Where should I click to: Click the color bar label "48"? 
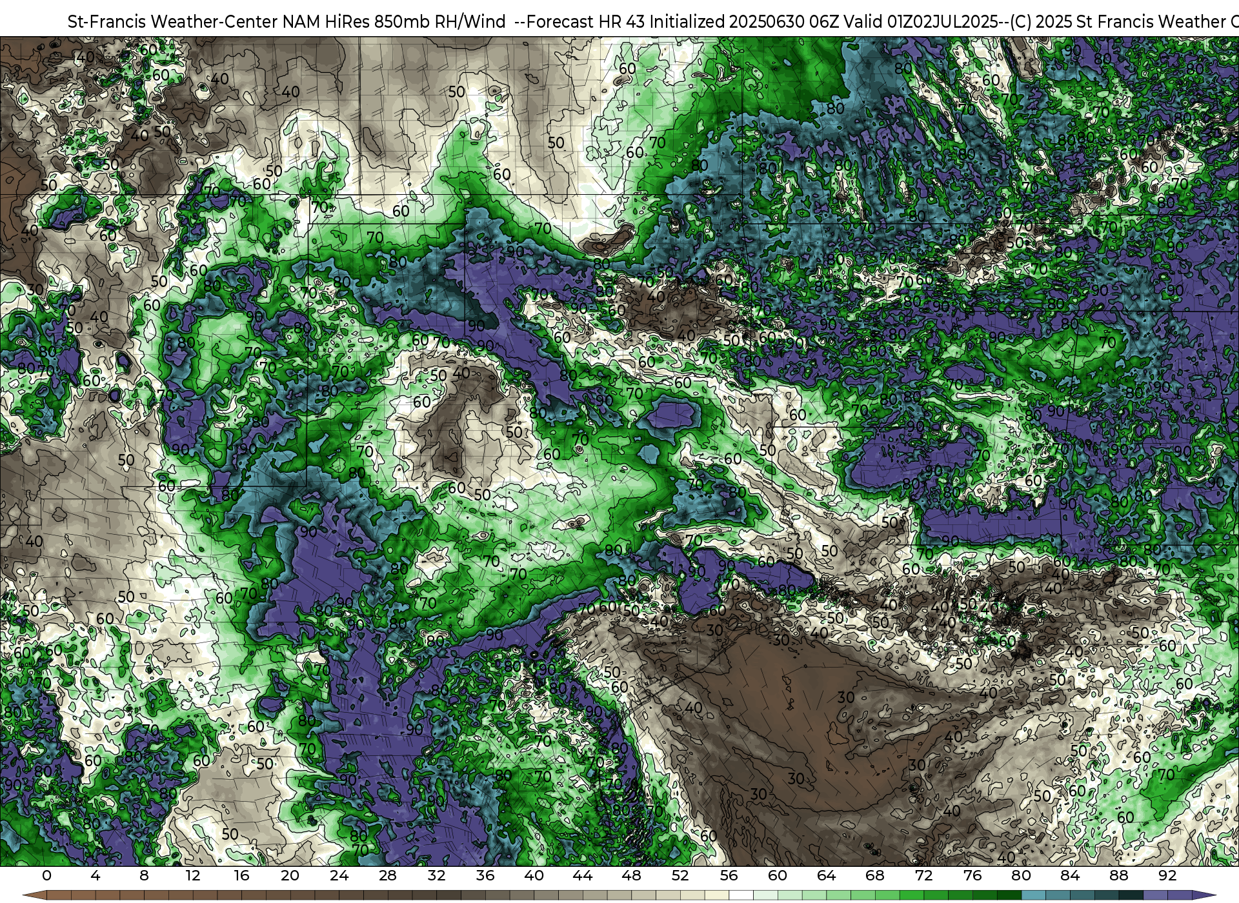pos(631,875)
